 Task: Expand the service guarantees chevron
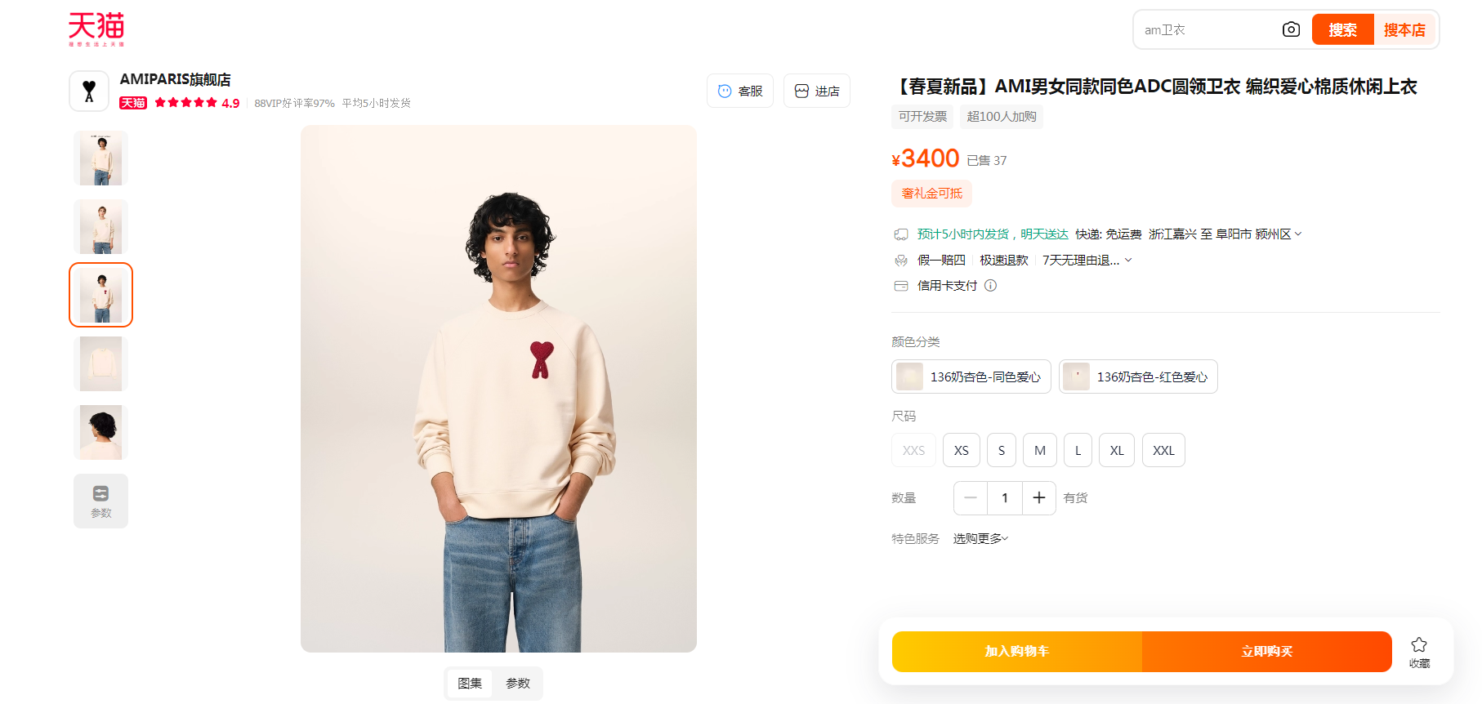[1128, 260]
